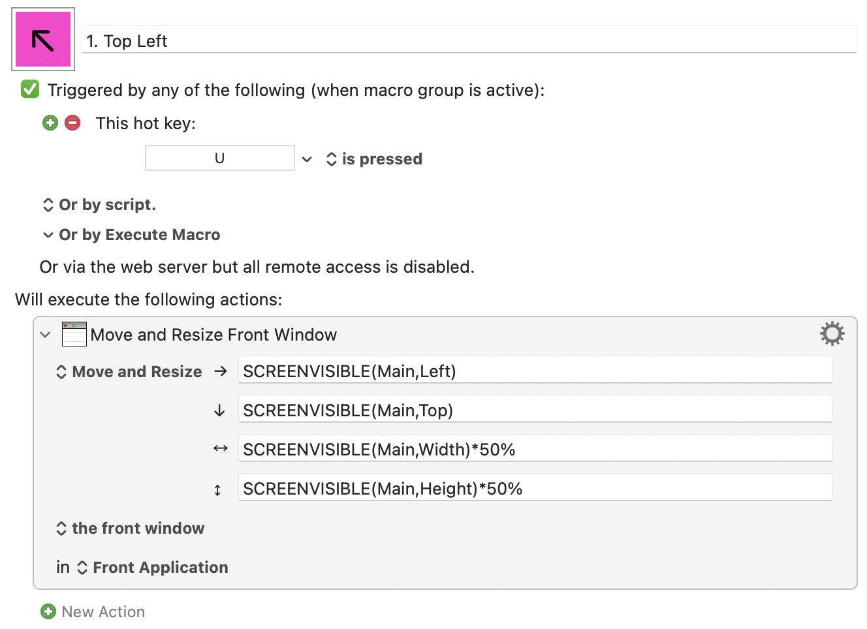Change the 'is pressed' trigger popup

[375, 159]
